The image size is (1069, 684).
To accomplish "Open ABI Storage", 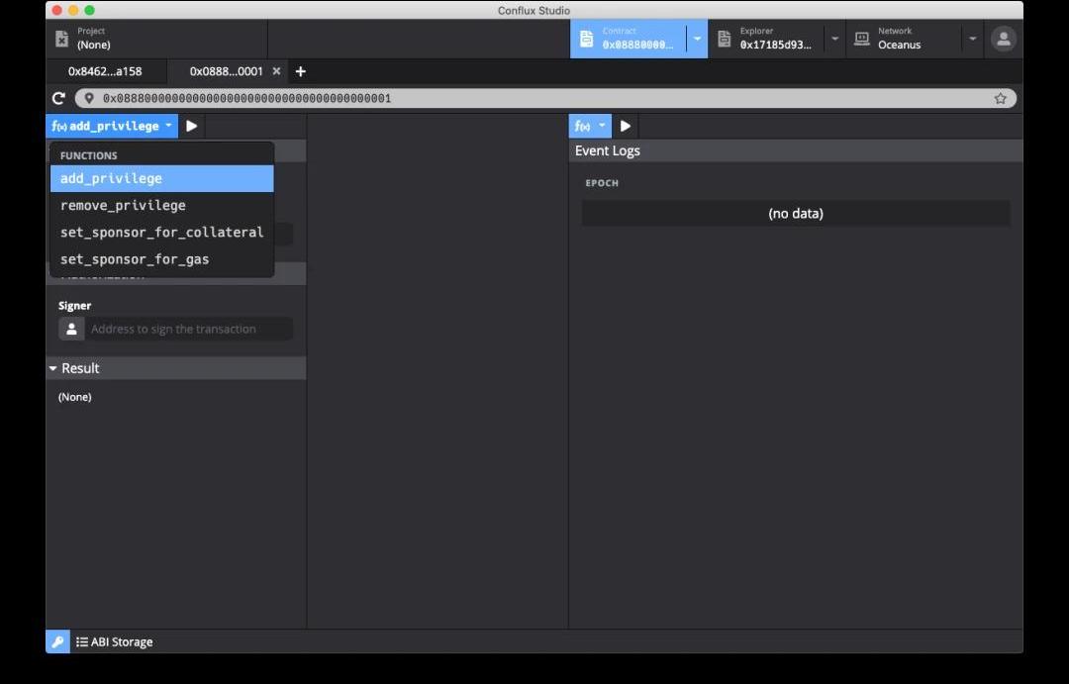I will (115, 641).
